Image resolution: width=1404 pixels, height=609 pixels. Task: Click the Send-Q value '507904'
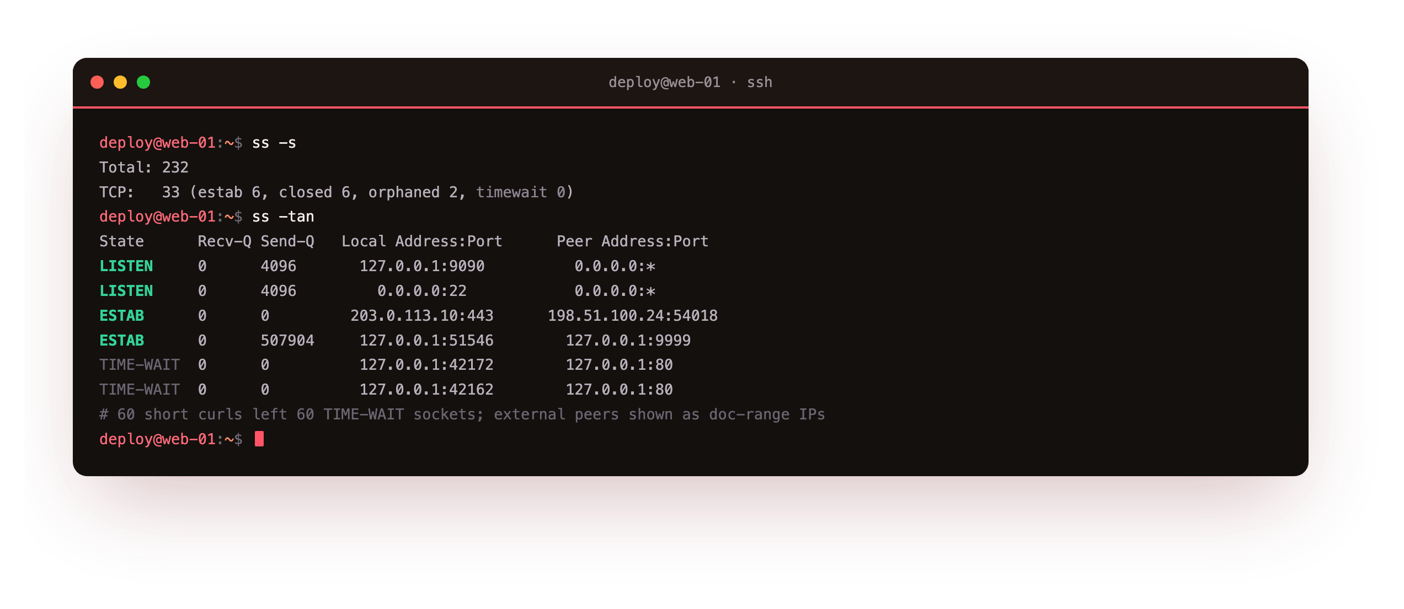point(287,341)
